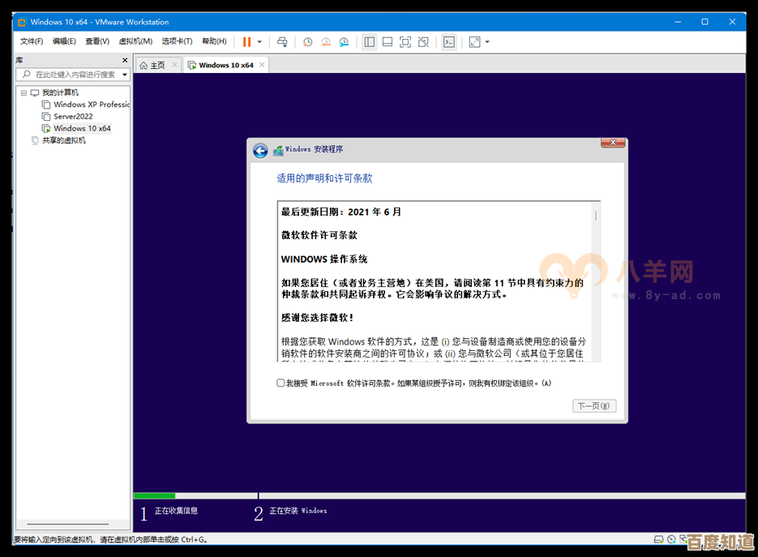Show or hide the library panel
Image resolution: width=758 pixels, height=557 pixels.
coord(370,41)
